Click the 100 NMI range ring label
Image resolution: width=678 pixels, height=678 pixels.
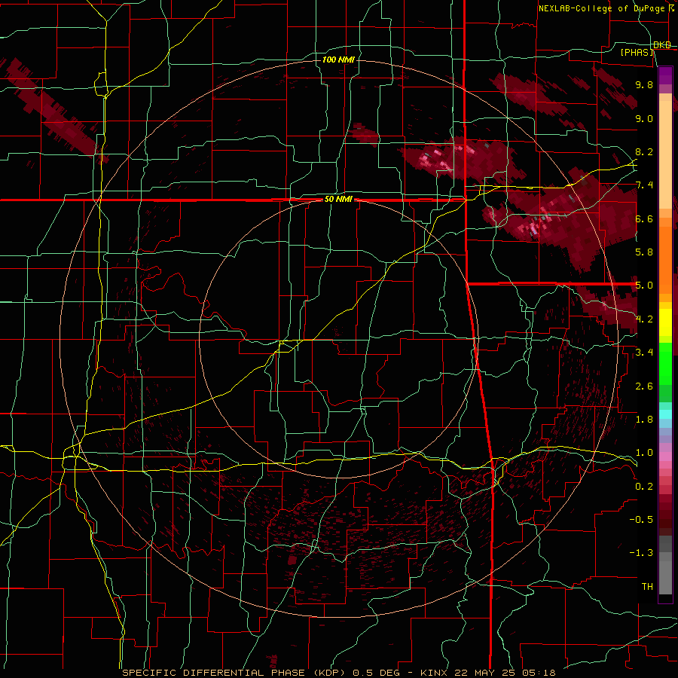pos(338,60)
